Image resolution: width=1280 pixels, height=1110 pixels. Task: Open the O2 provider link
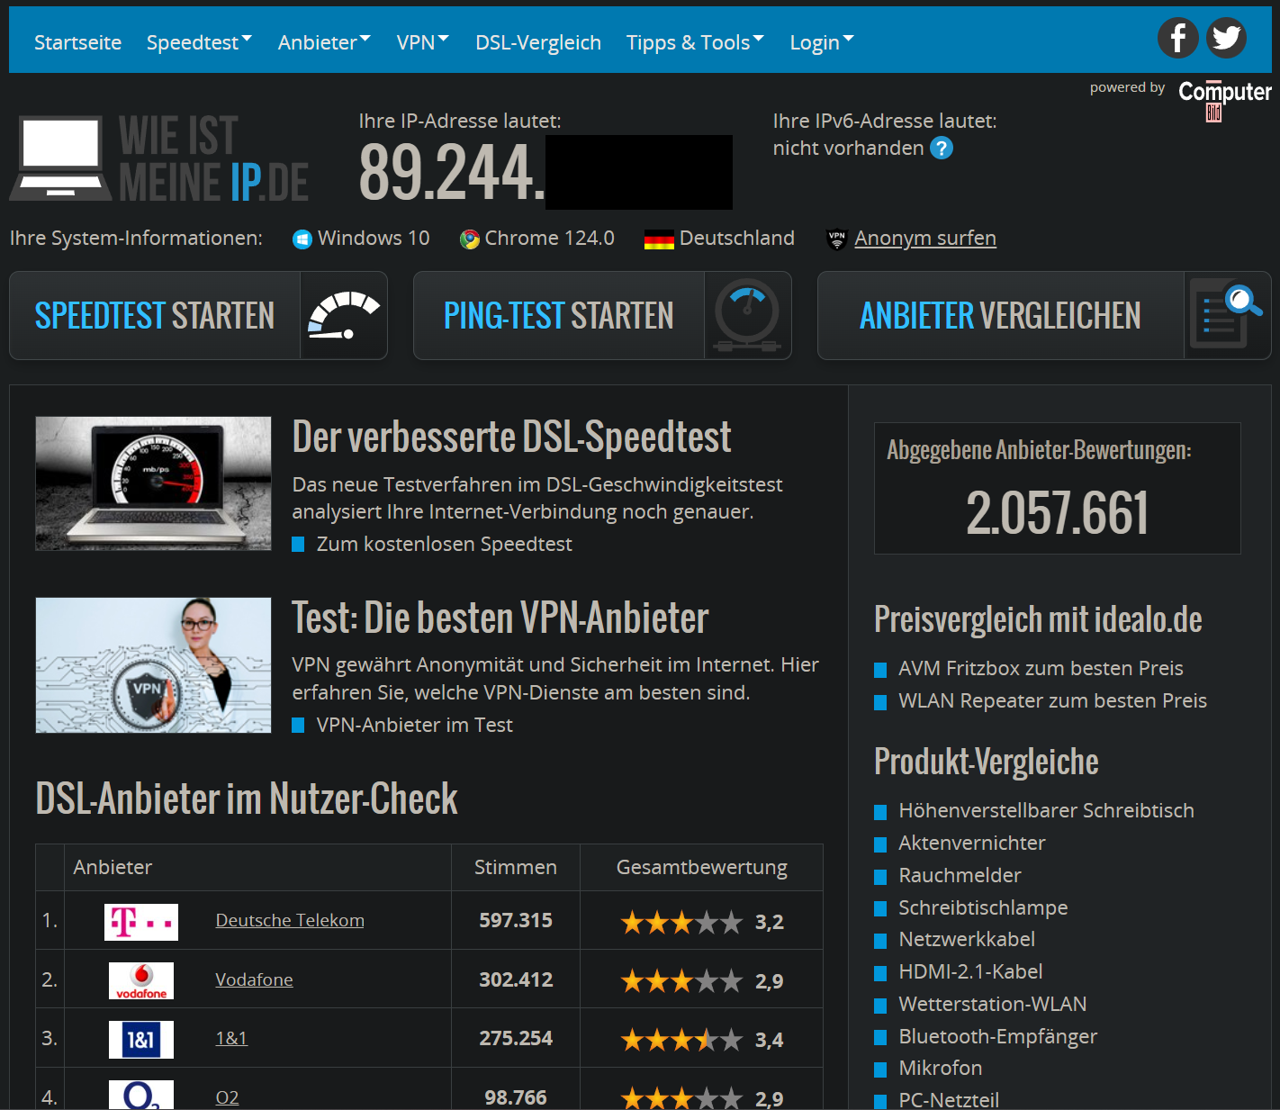[227, 1097]
